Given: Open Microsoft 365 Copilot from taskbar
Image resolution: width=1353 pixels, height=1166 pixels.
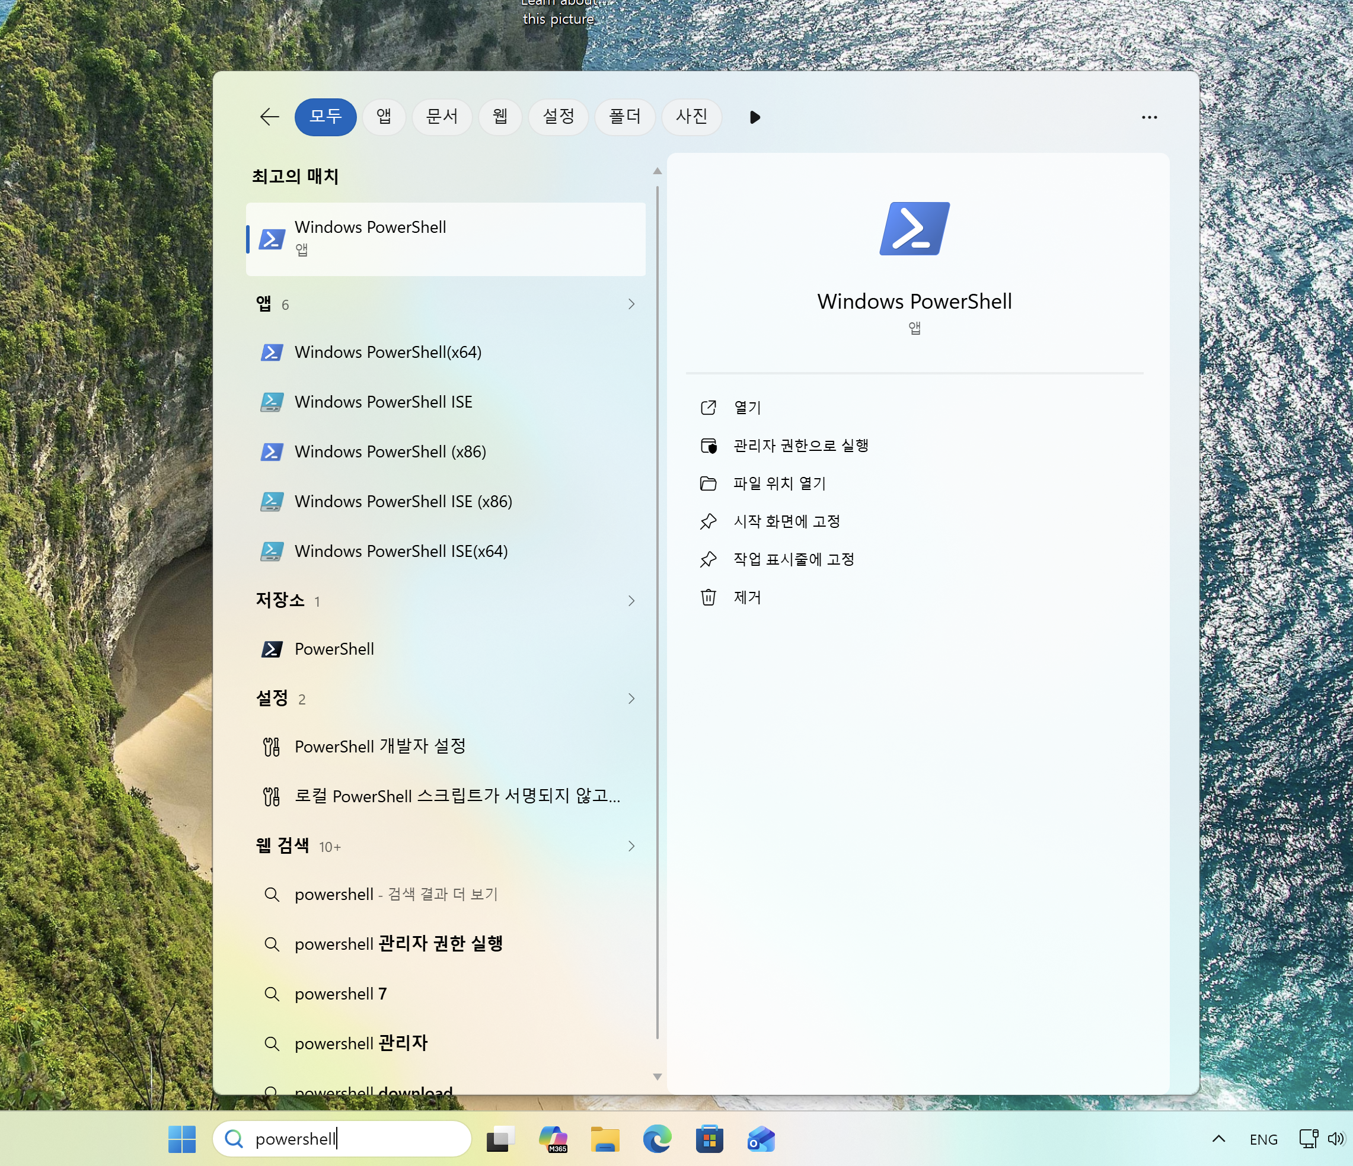Looking at the screenshot, I should 553,1139.
